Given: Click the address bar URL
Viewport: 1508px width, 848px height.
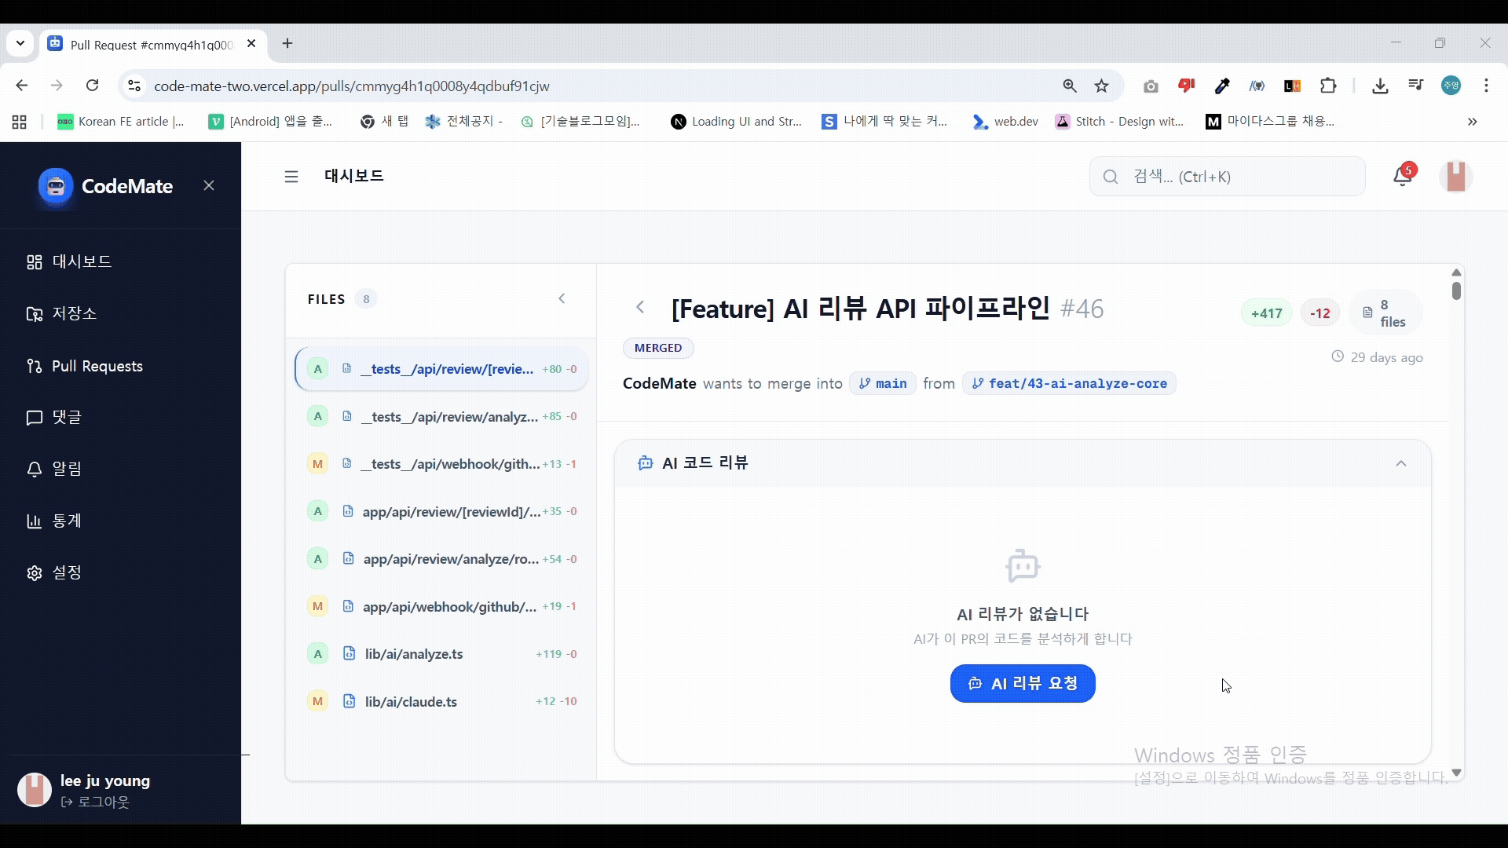Looking at the screenshot, I should (352, 86).
